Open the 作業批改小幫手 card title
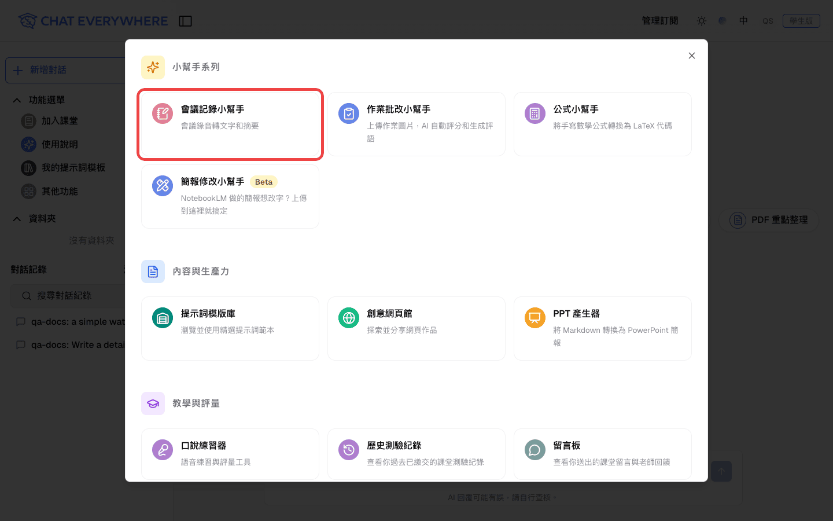The image size is (833, 521). click(399, 109)
